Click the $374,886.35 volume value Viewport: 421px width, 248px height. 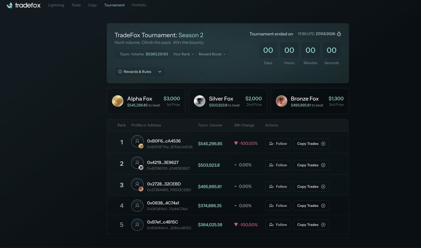pyautogui.click(x=210, y=205)
